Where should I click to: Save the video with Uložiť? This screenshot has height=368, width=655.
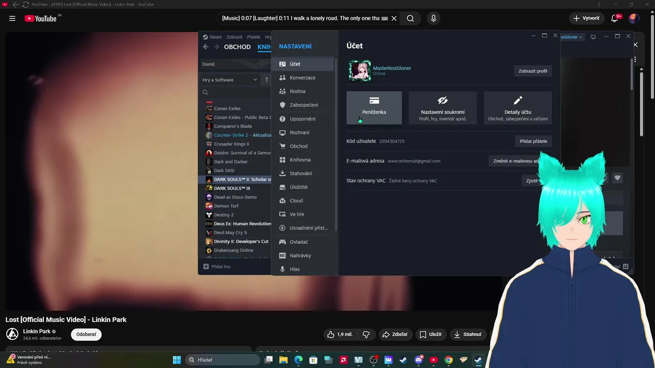click(x=430, y=334)
